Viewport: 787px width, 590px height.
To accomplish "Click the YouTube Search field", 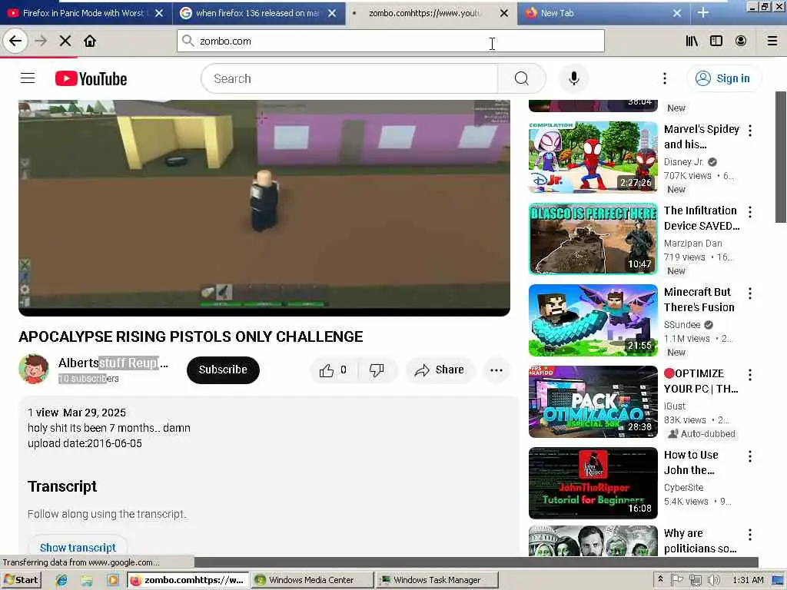I will point(350,78).
